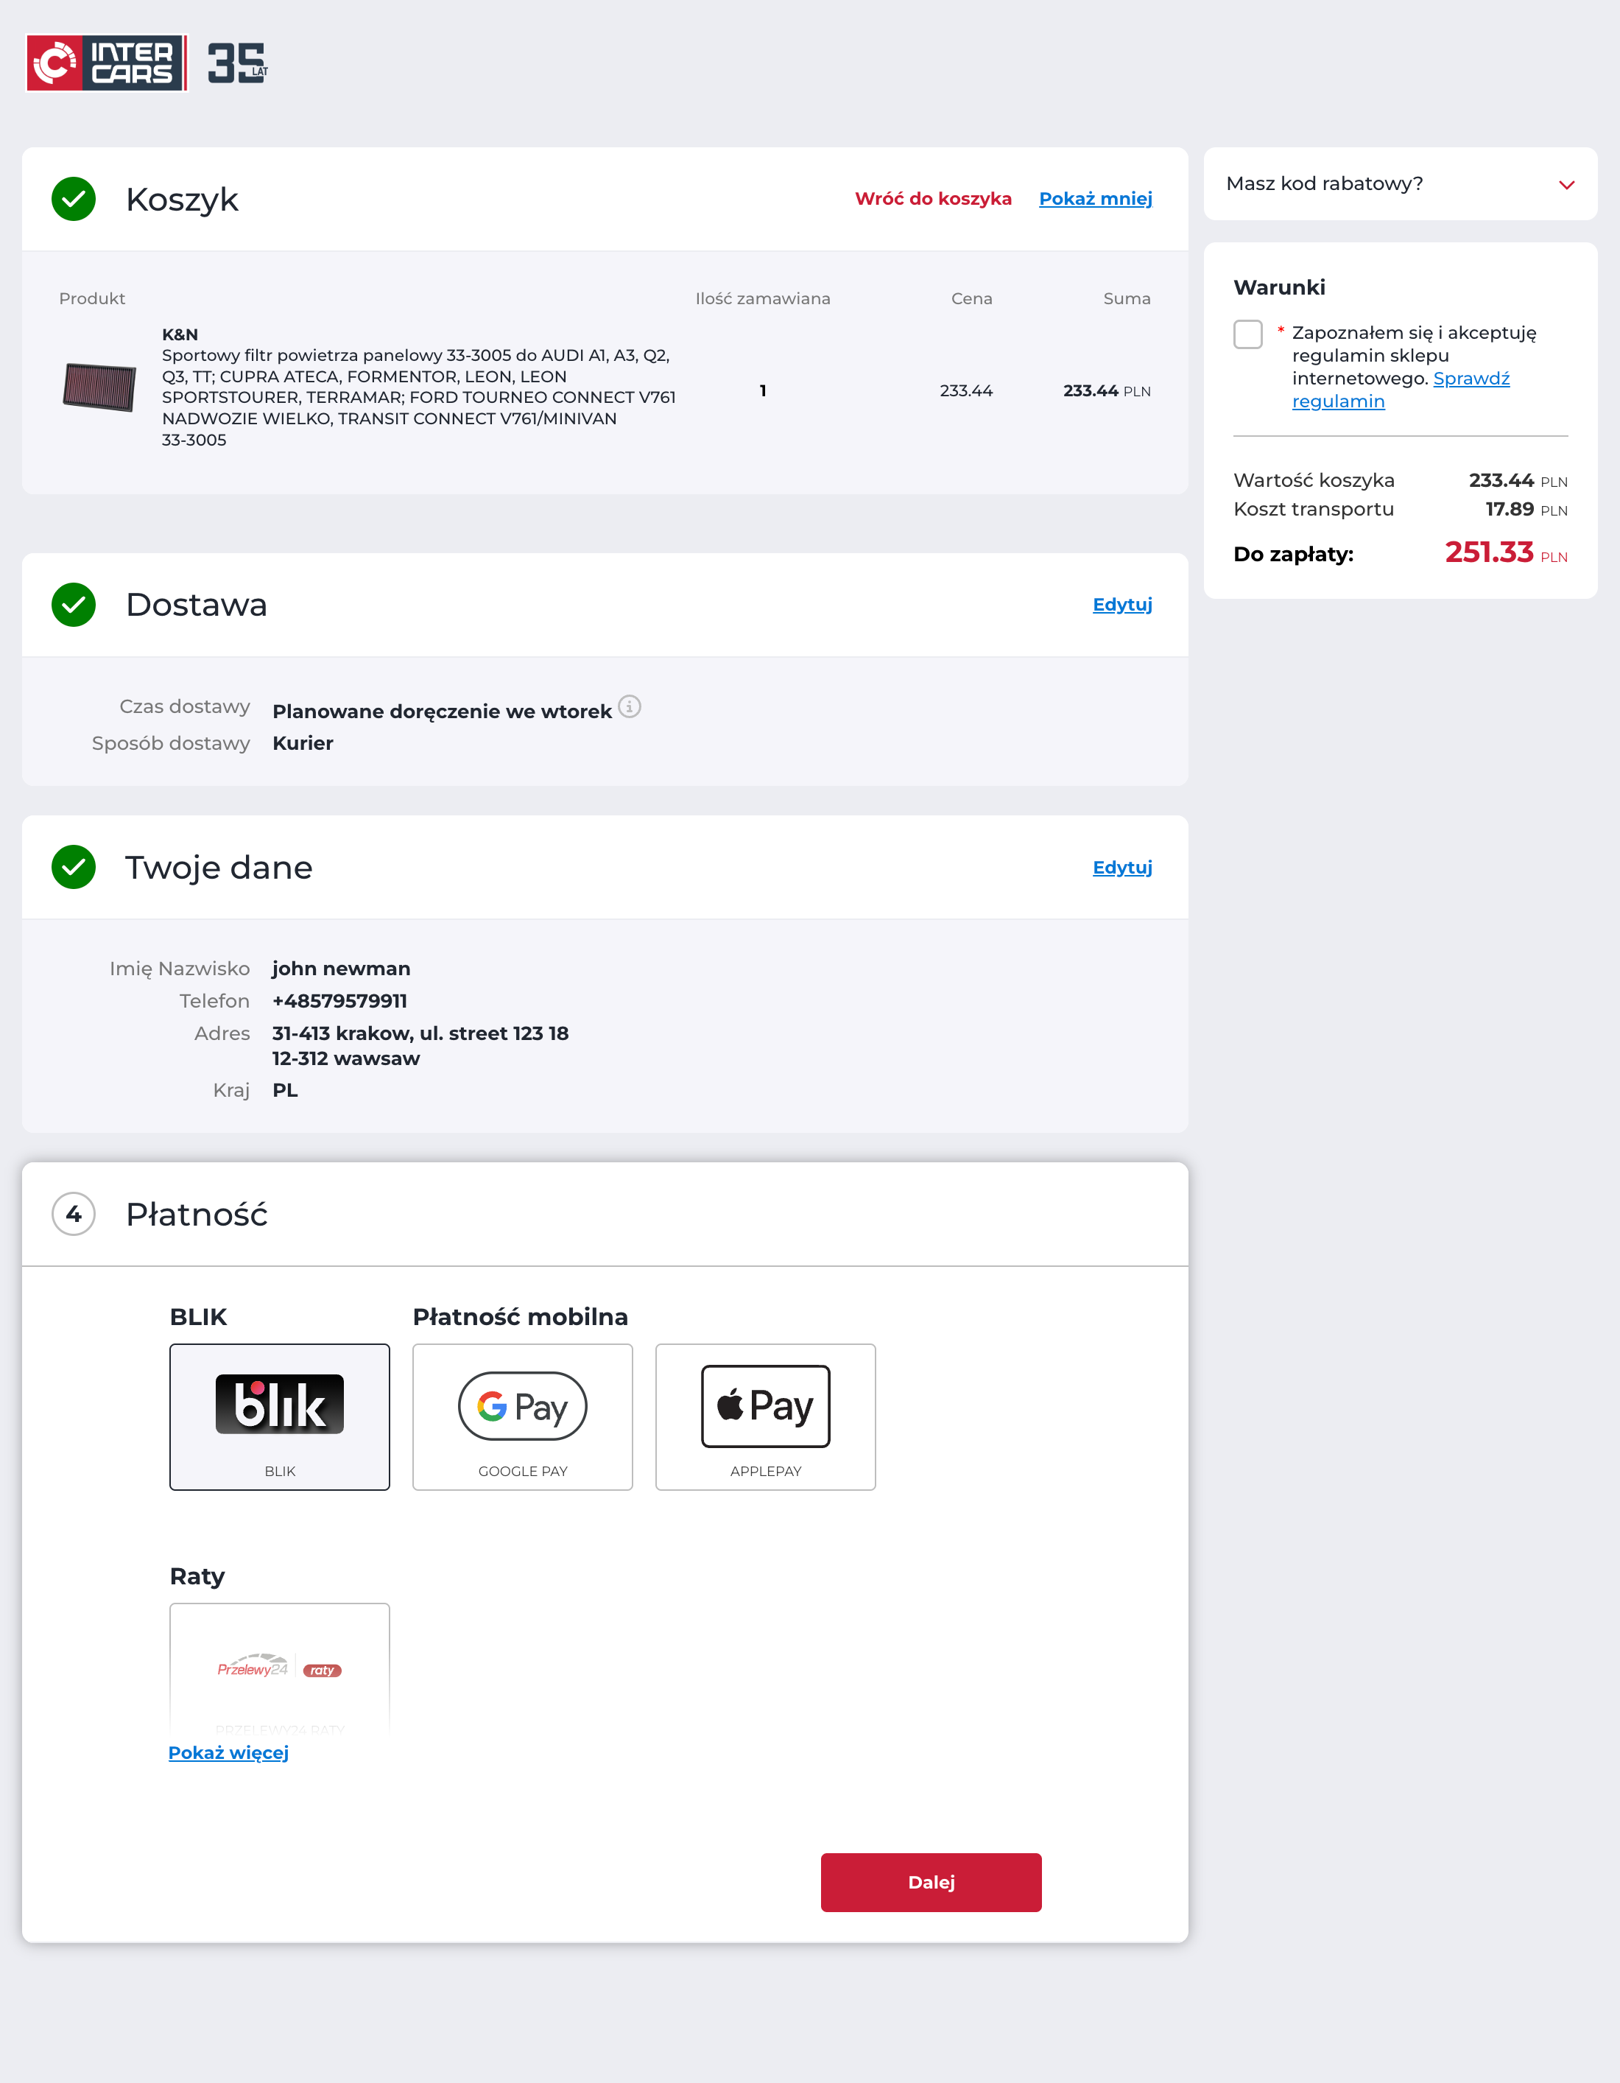Viewport: 1620px width, 2083px height.
Task: Click the green checkmark beside Dostawa
Action: [x=74, y=605]
